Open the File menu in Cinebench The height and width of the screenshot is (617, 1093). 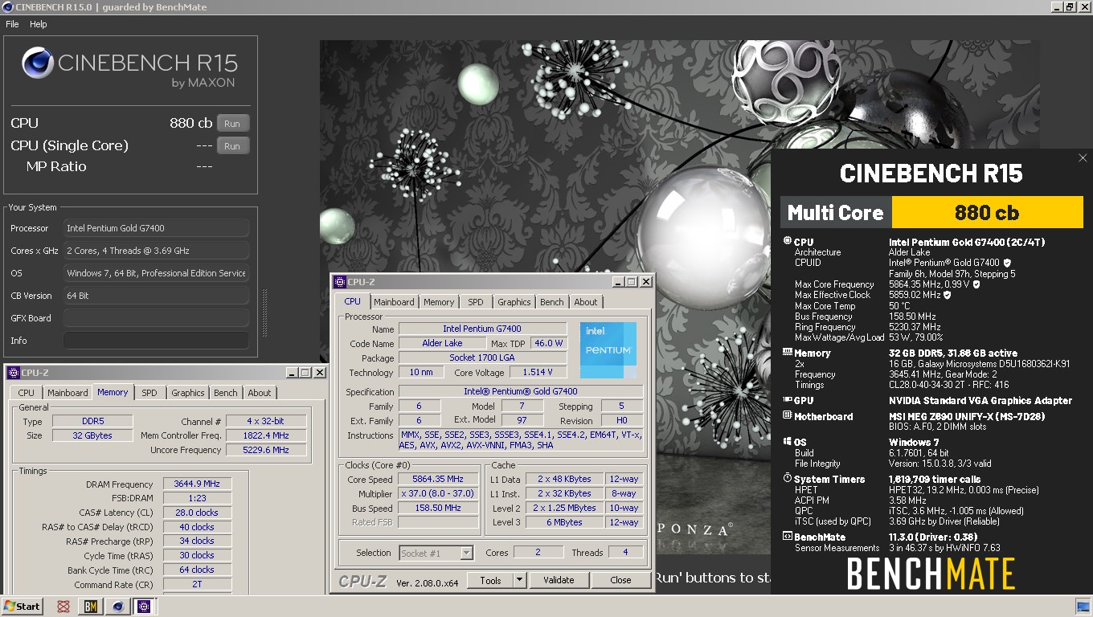click(x=12, y=24)
